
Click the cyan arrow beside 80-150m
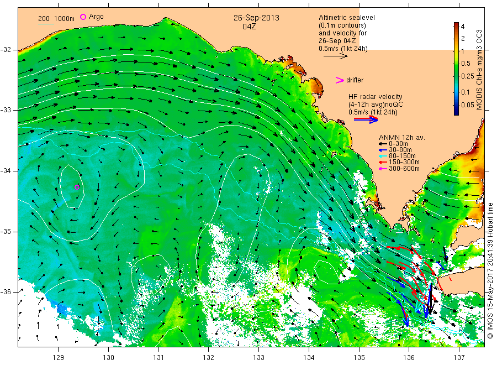point(383,156)
